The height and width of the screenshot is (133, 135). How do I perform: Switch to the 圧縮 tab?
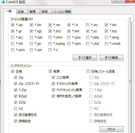tap(22, 11)
